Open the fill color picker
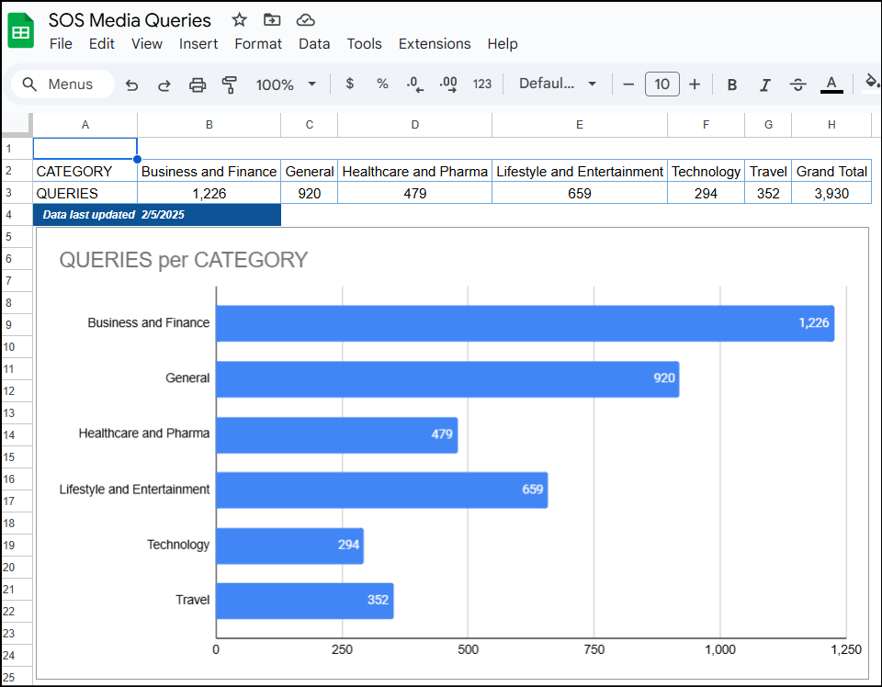Screen dimensions: 882x687 [x=871, y=84]
